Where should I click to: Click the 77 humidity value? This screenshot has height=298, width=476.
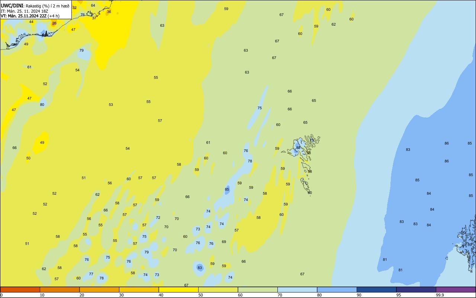(91, 274)
